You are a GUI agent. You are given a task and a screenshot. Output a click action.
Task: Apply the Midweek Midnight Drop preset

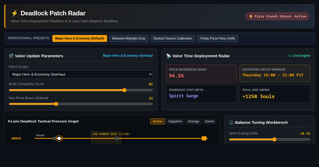129,38
